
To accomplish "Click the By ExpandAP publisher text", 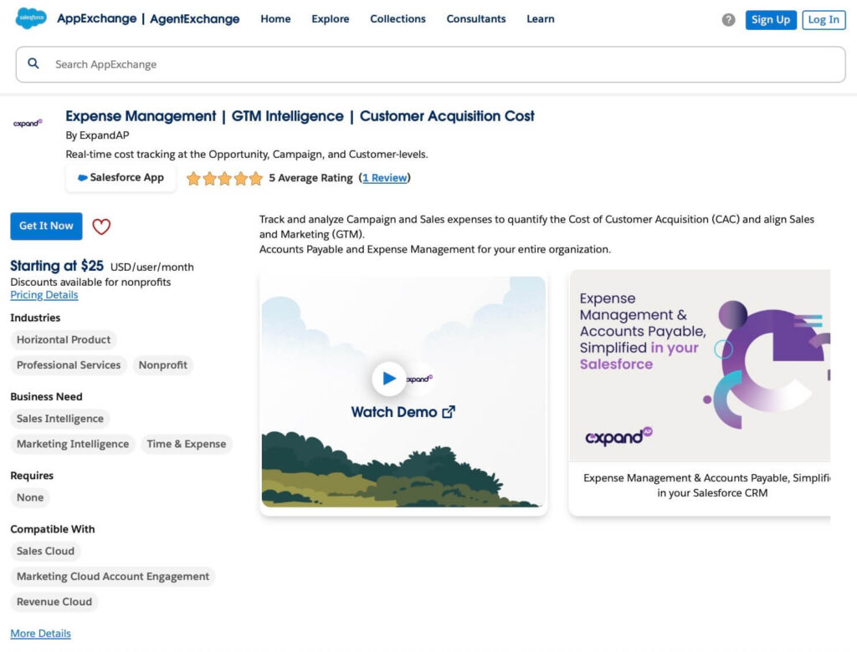I will point(97,135).
